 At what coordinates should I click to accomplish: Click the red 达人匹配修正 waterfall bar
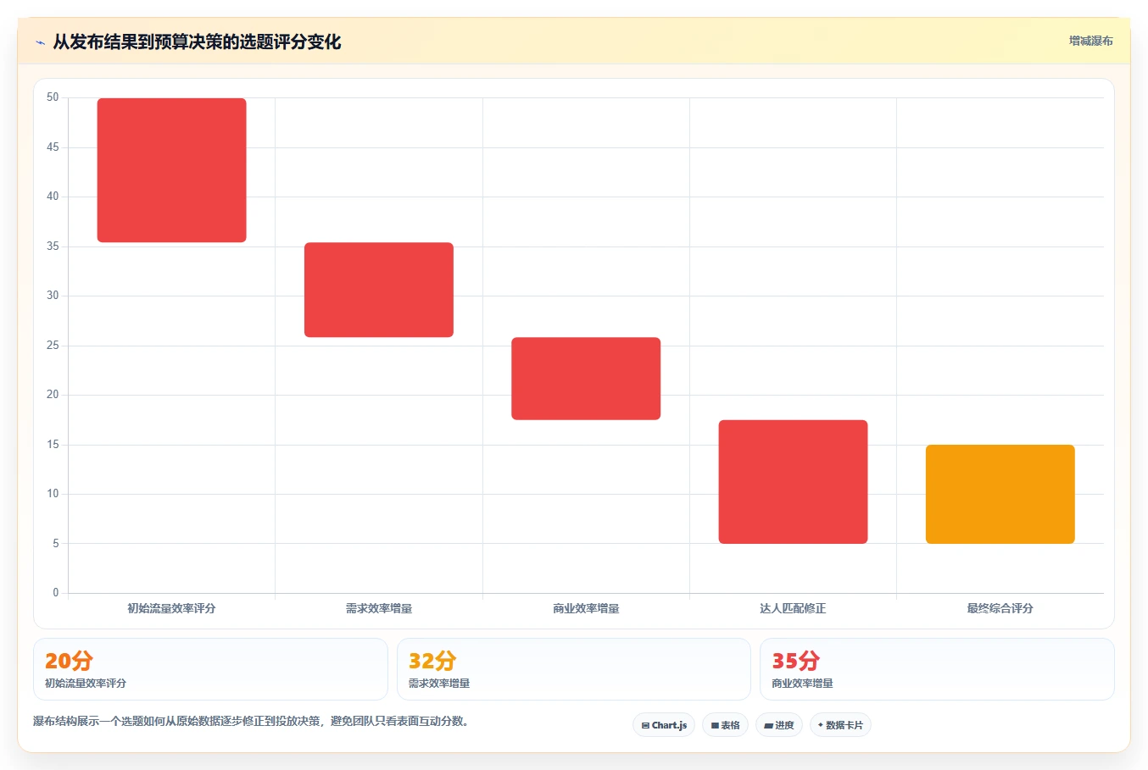click(793, 482)
